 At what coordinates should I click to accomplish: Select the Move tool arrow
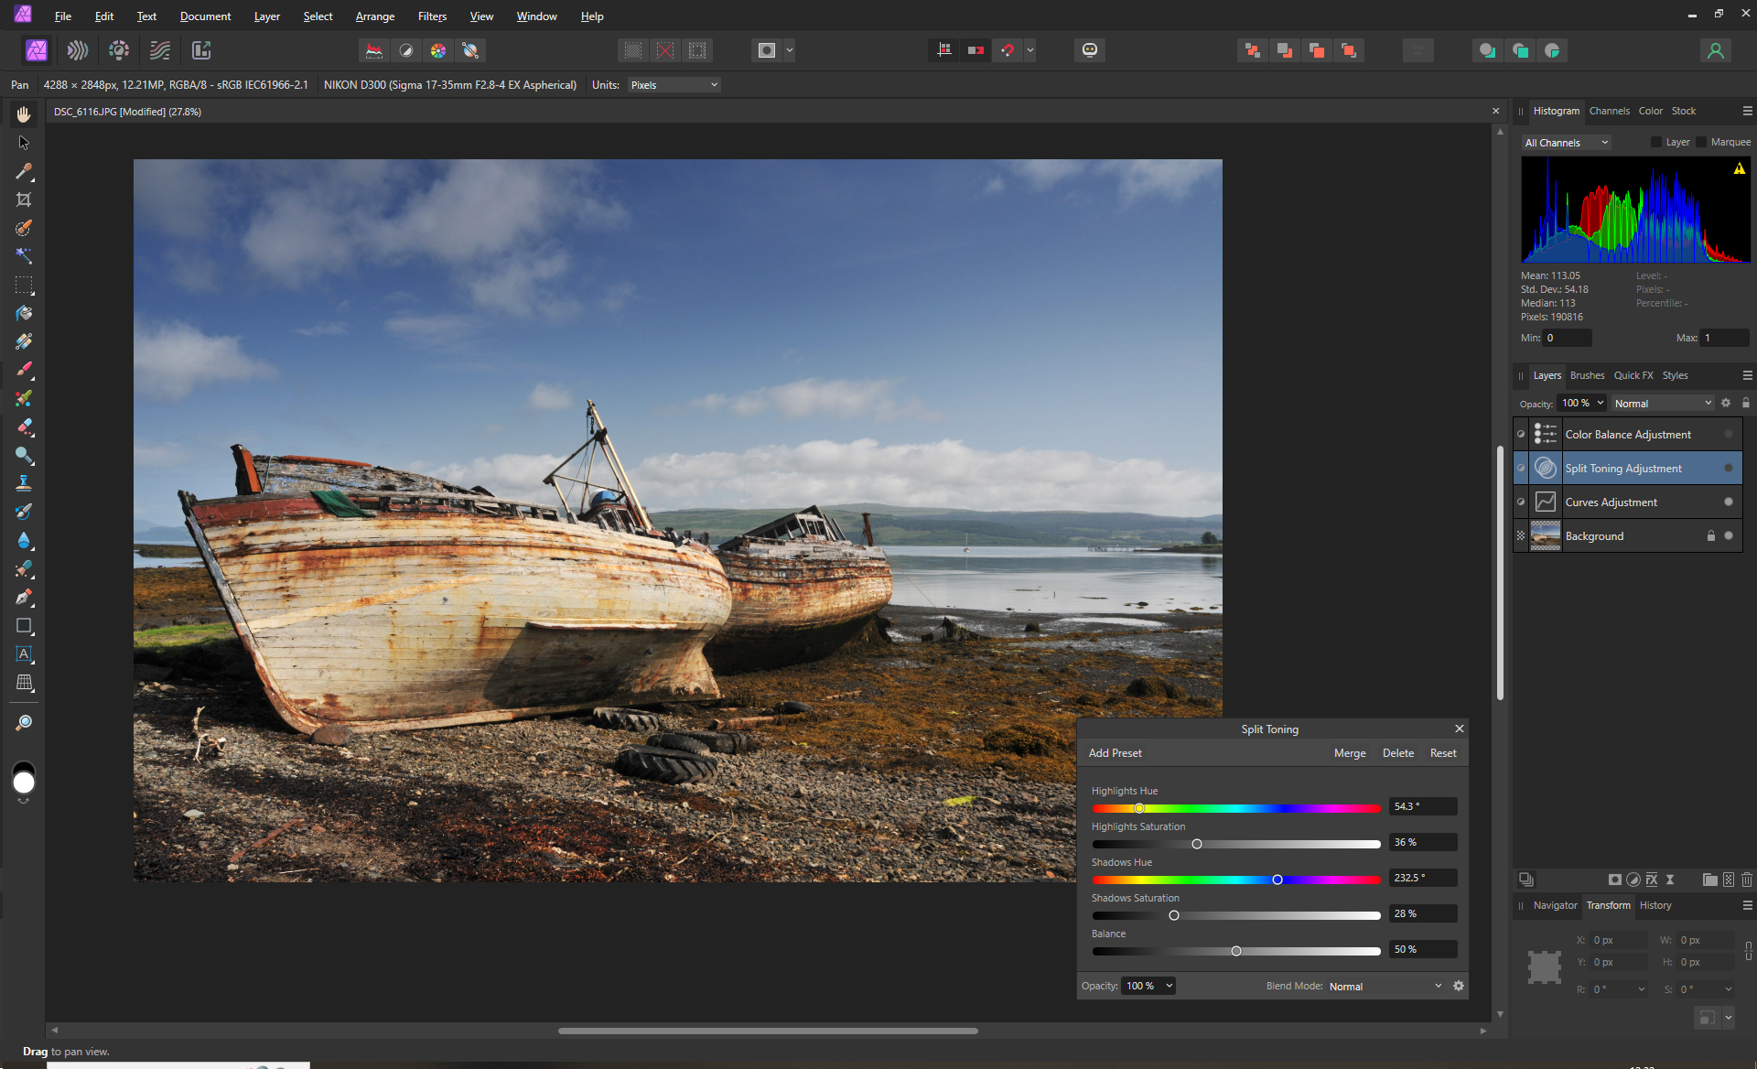pyautogui.click(x=24, y=143)
